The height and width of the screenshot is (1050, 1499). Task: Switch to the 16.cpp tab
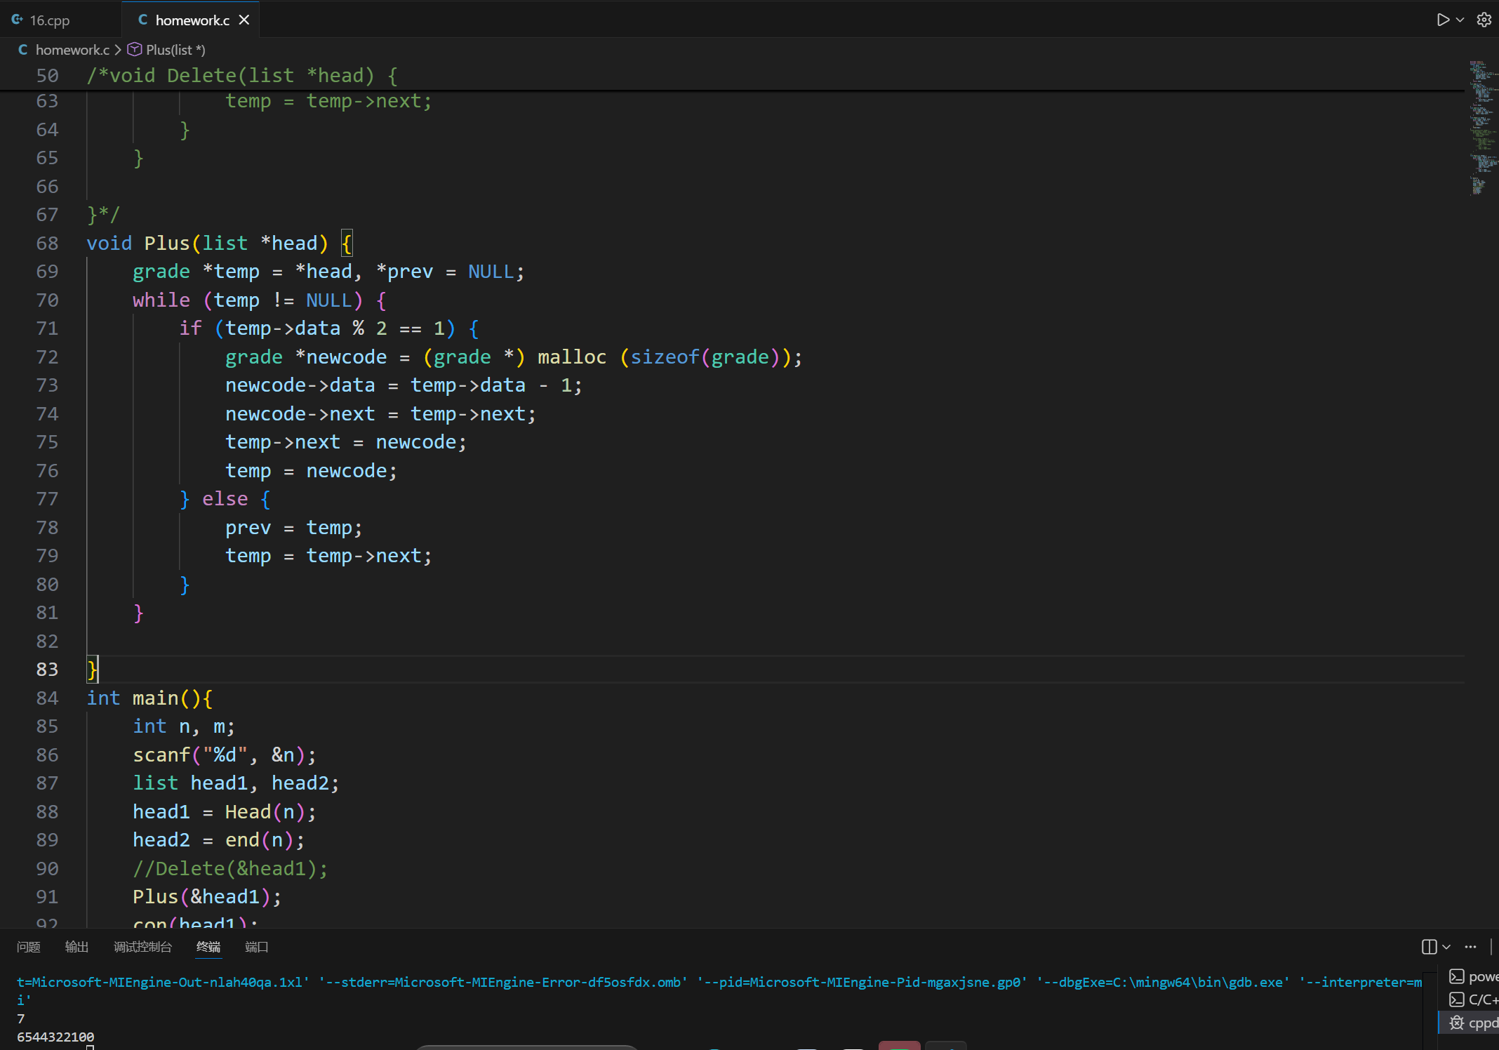point(49,20)
